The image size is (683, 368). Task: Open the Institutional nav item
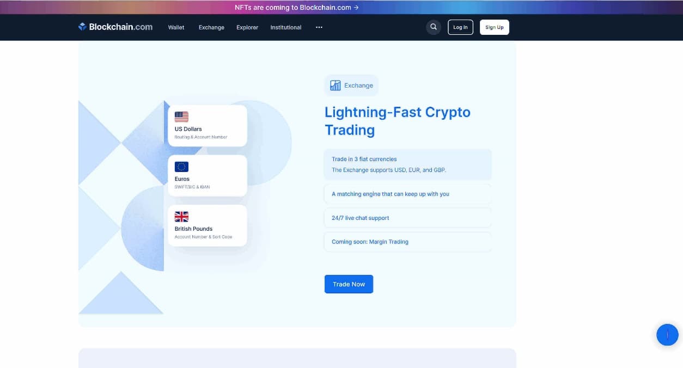pyautogui.click(x=286, y=27)
